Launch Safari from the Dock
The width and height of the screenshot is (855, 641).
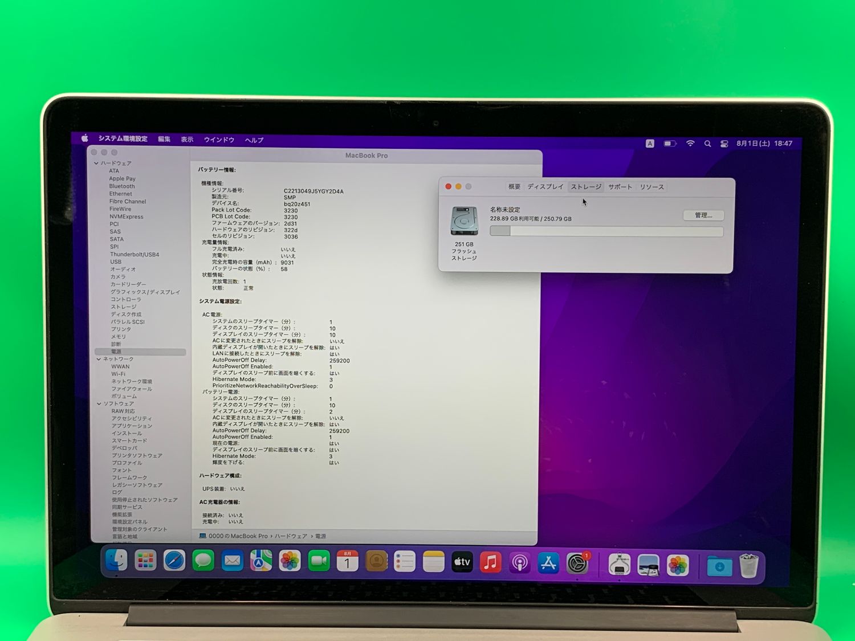click(174, 561)
